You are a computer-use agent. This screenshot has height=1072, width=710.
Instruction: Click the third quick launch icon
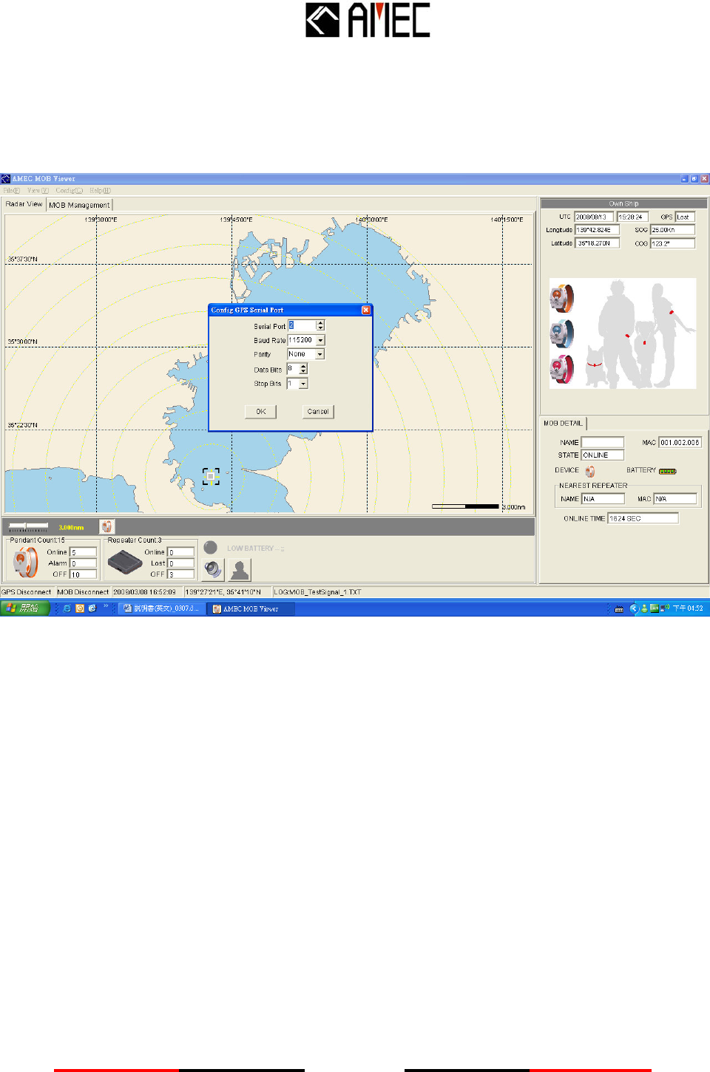(92, 608)
